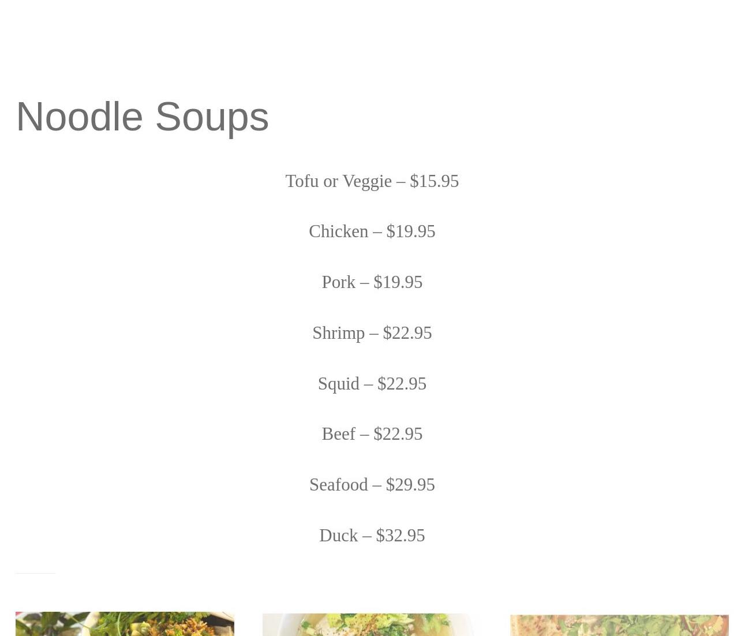Select the right food photo thumbnail

click(x=619, y=625)
